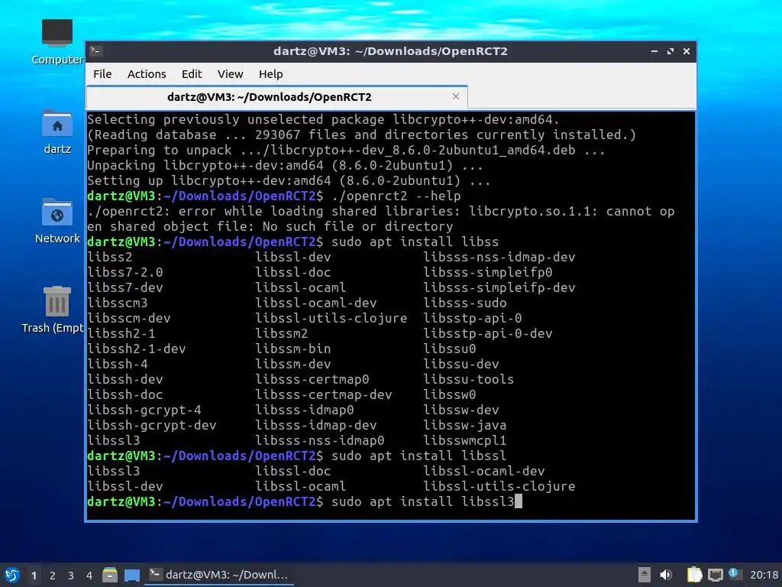Image resolution: width=782 pixels, height=587 pixels.
Task: Open the update notifier tray icon
Action: (735, 574)
